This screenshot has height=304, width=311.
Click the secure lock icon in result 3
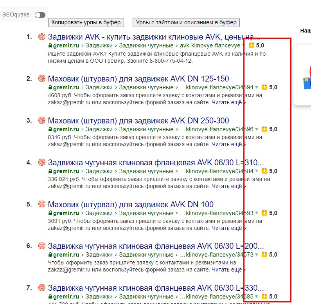[x=50, y=129]
